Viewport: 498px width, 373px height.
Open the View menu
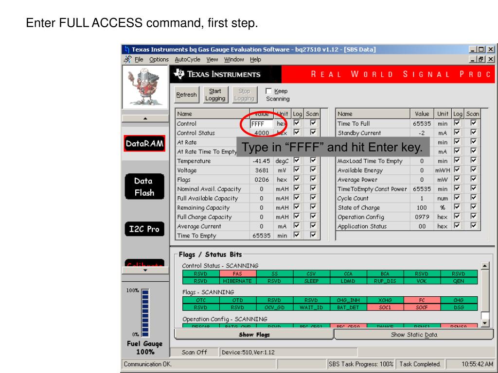pos(212,59)
